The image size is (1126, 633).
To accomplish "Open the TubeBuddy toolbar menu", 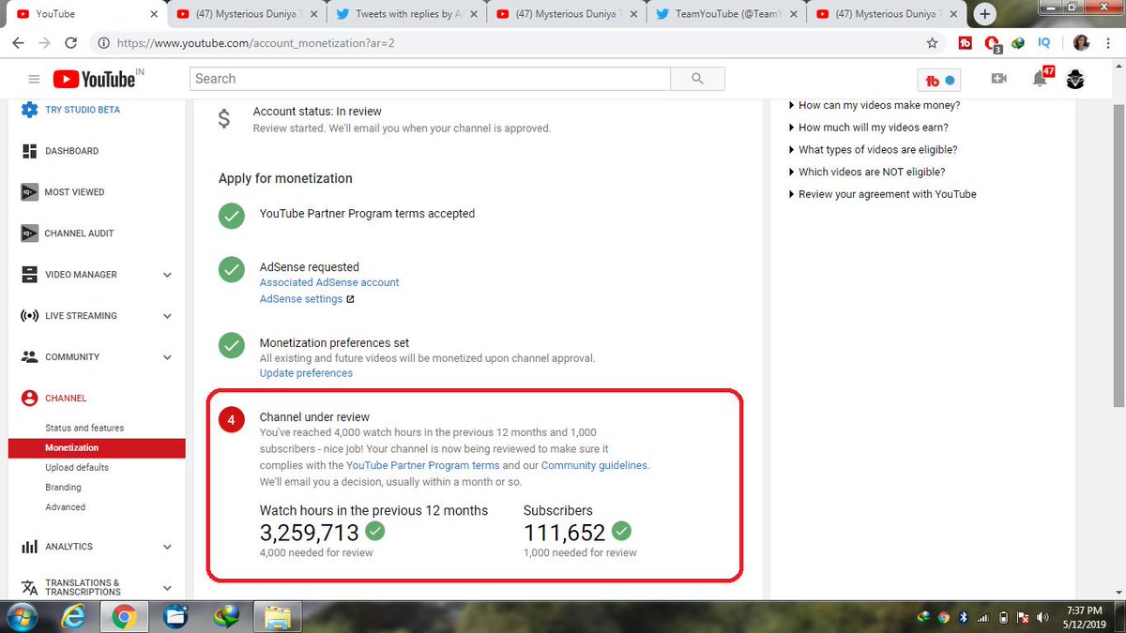I will click(939, 80).
